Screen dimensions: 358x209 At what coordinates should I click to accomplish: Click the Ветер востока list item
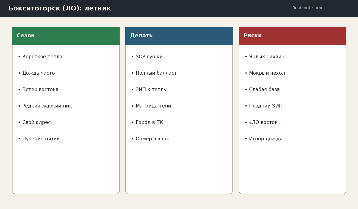(x=40, y=90)
